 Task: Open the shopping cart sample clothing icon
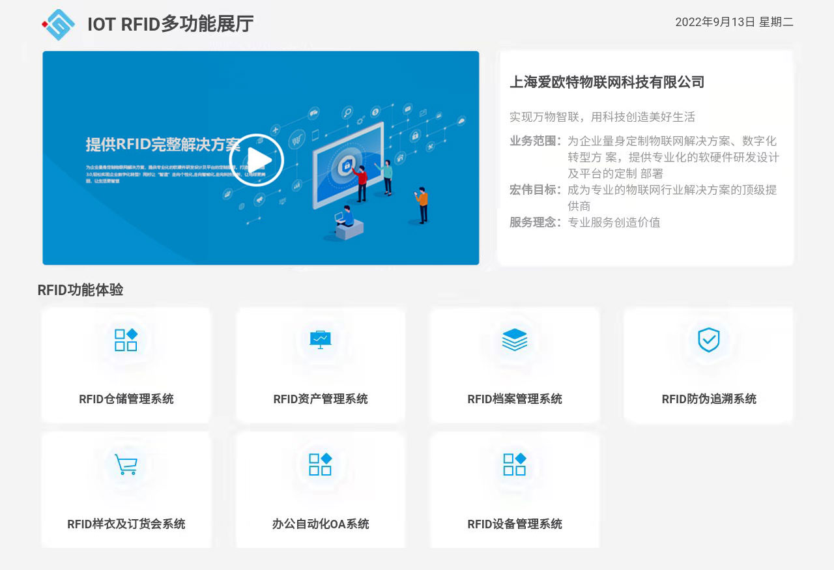(126, 464)
